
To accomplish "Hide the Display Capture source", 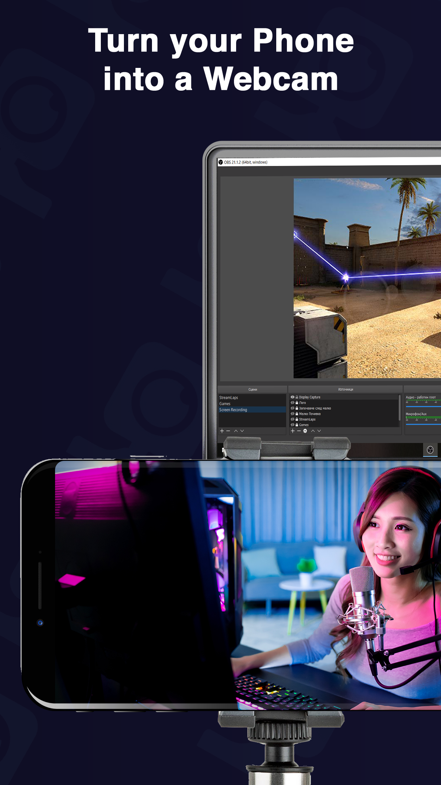I will pos(292,397).
